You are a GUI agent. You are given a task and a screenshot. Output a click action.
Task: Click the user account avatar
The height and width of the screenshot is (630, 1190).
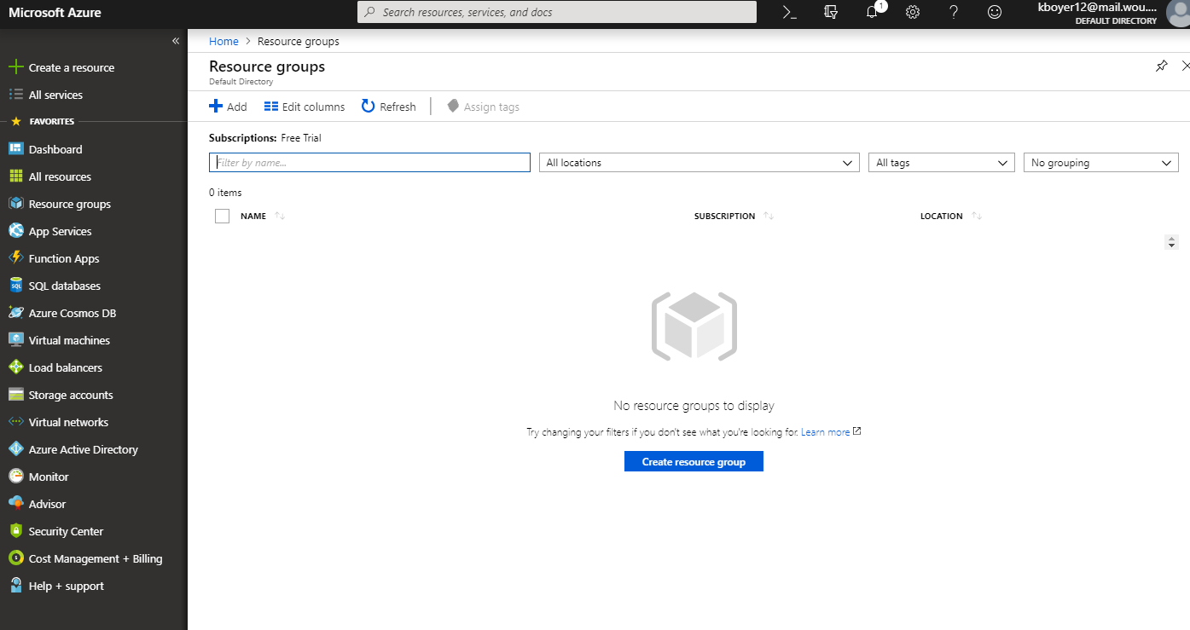(x=1177, y=13)
